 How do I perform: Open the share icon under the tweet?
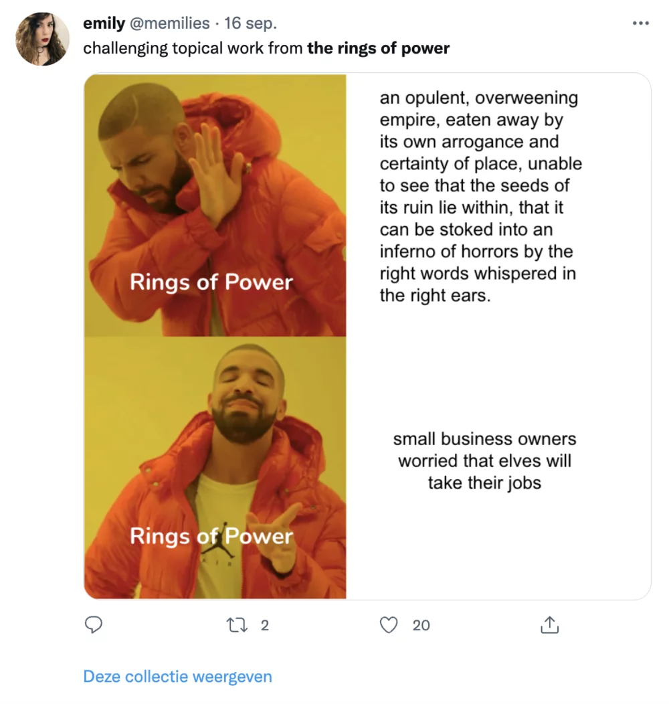point(549,625)
